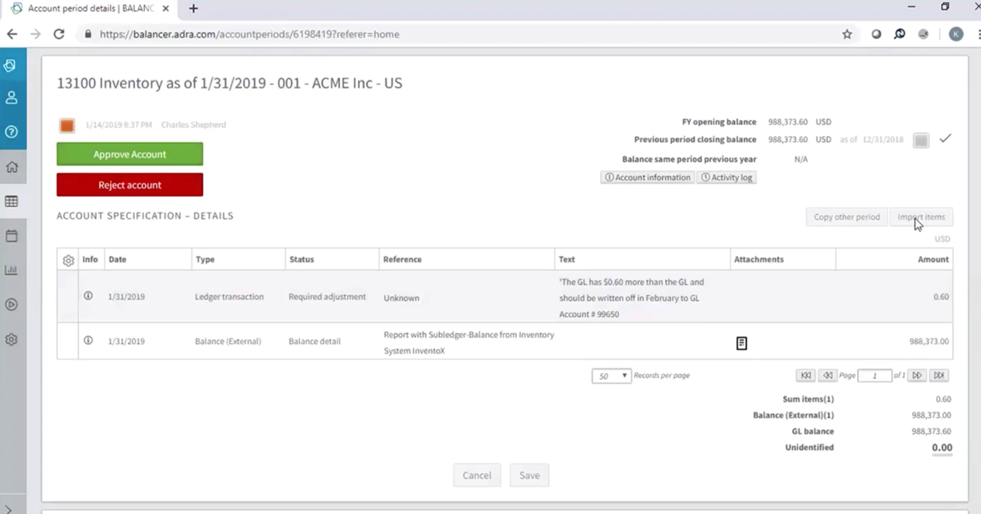Go to next page of records
This screenshot has width=981, height=514.
tap(917, 375)
